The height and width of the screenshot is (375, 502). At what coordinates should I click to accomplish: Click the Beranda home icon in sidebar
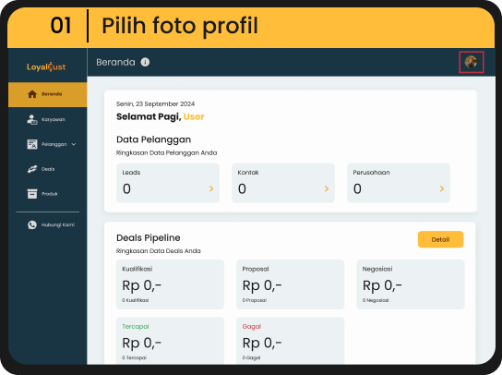[32, 94]
